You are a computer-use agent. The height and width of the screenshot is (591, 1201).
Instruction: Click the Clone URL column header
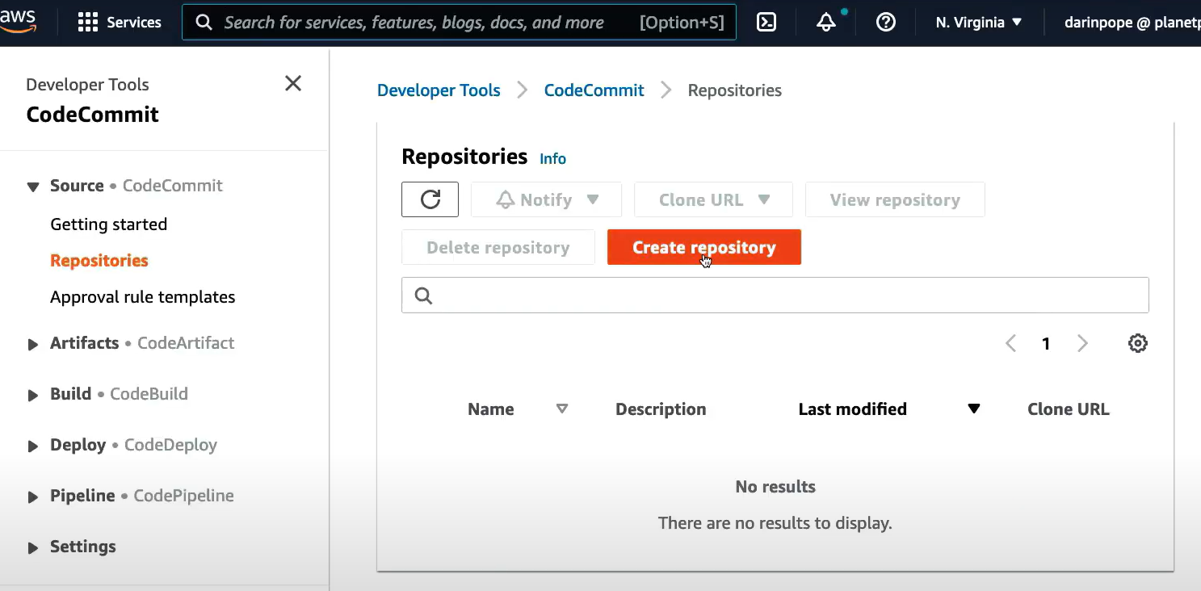pyautogui.click(x=1068, y=409)
